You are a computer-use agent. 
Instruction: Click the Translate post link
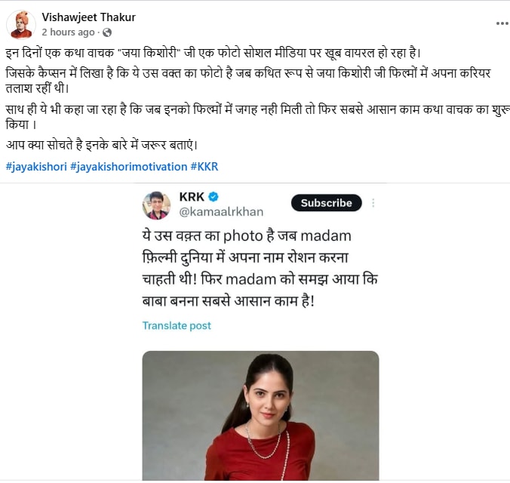pos(177,325)
